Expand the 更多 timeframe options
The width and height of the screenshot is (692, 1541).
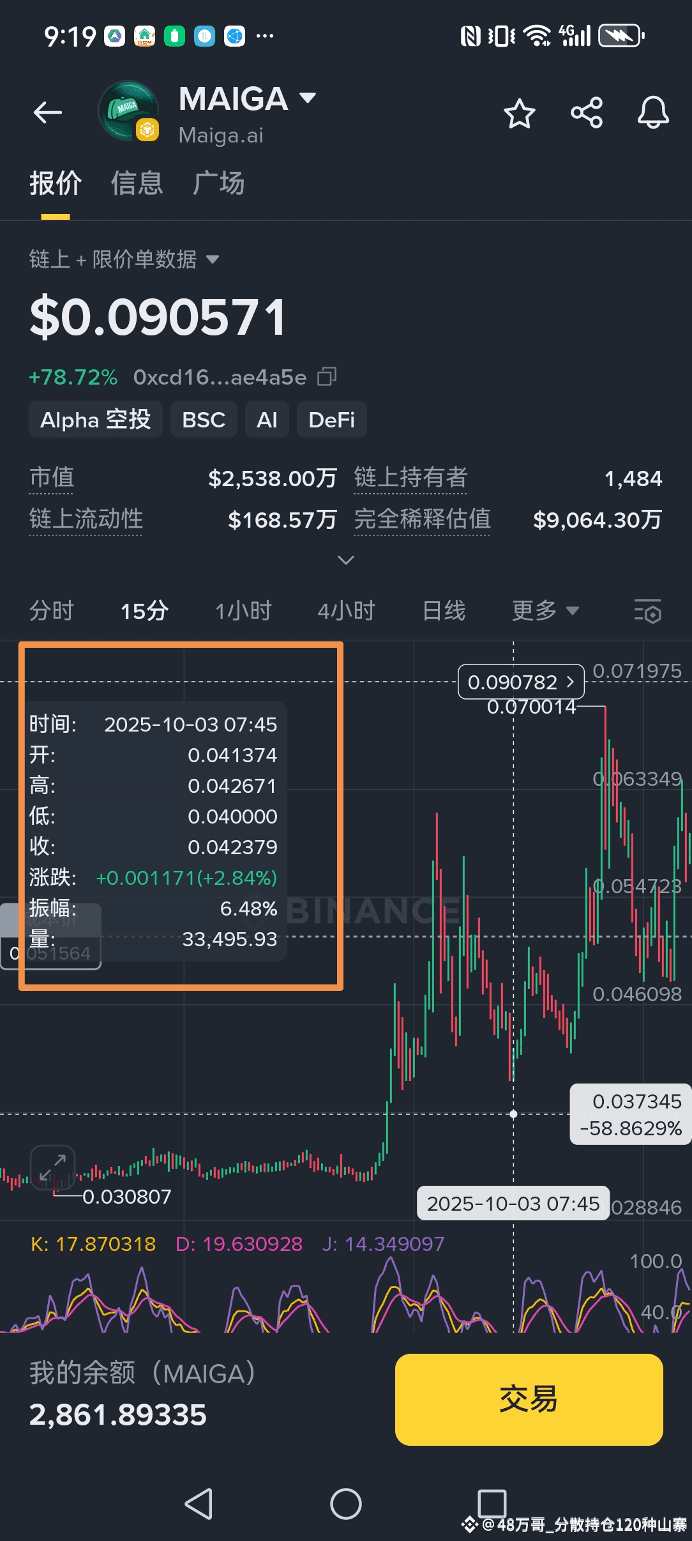pos(545,611)
